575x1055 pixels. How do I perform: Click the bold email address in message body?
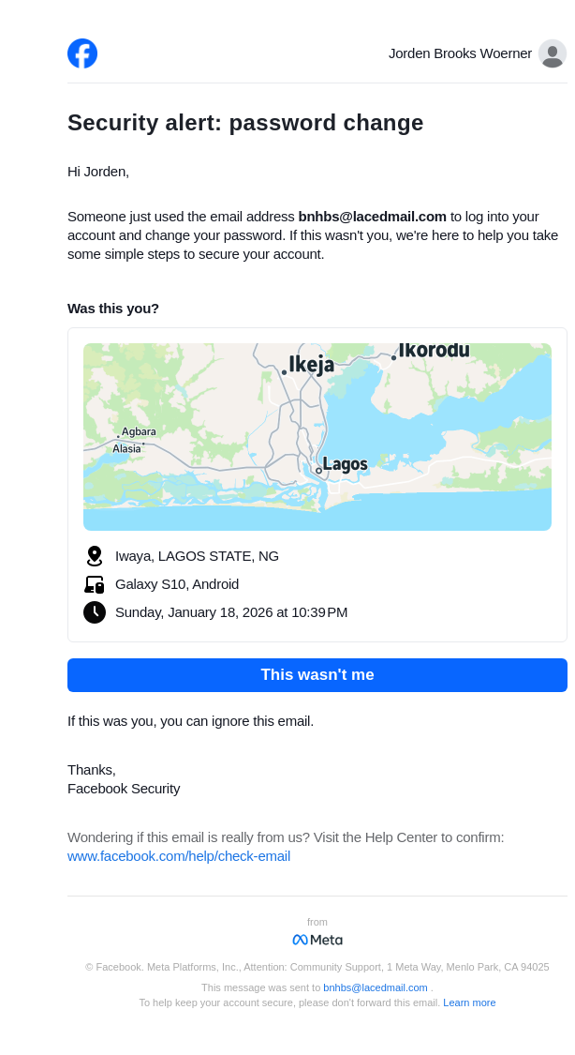[x=373, y=217]
